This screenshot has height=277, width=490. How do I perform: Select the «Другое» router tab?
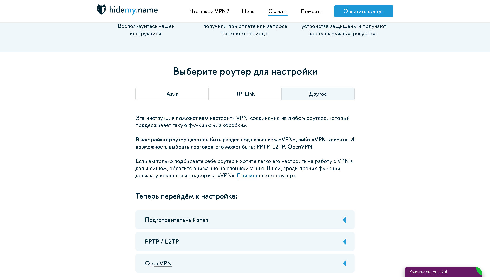318,94
